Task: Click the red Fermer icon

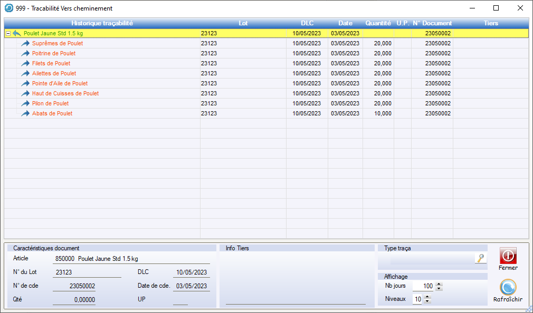Action: pos(508,256)
